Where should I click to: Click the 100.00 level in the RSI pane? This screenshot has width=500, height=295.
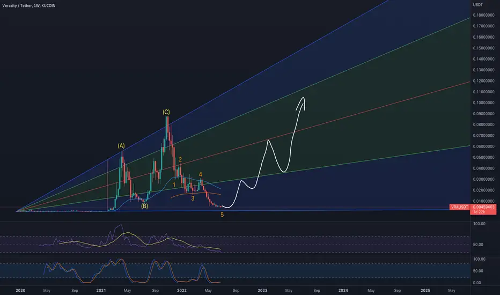pos(479,224)
